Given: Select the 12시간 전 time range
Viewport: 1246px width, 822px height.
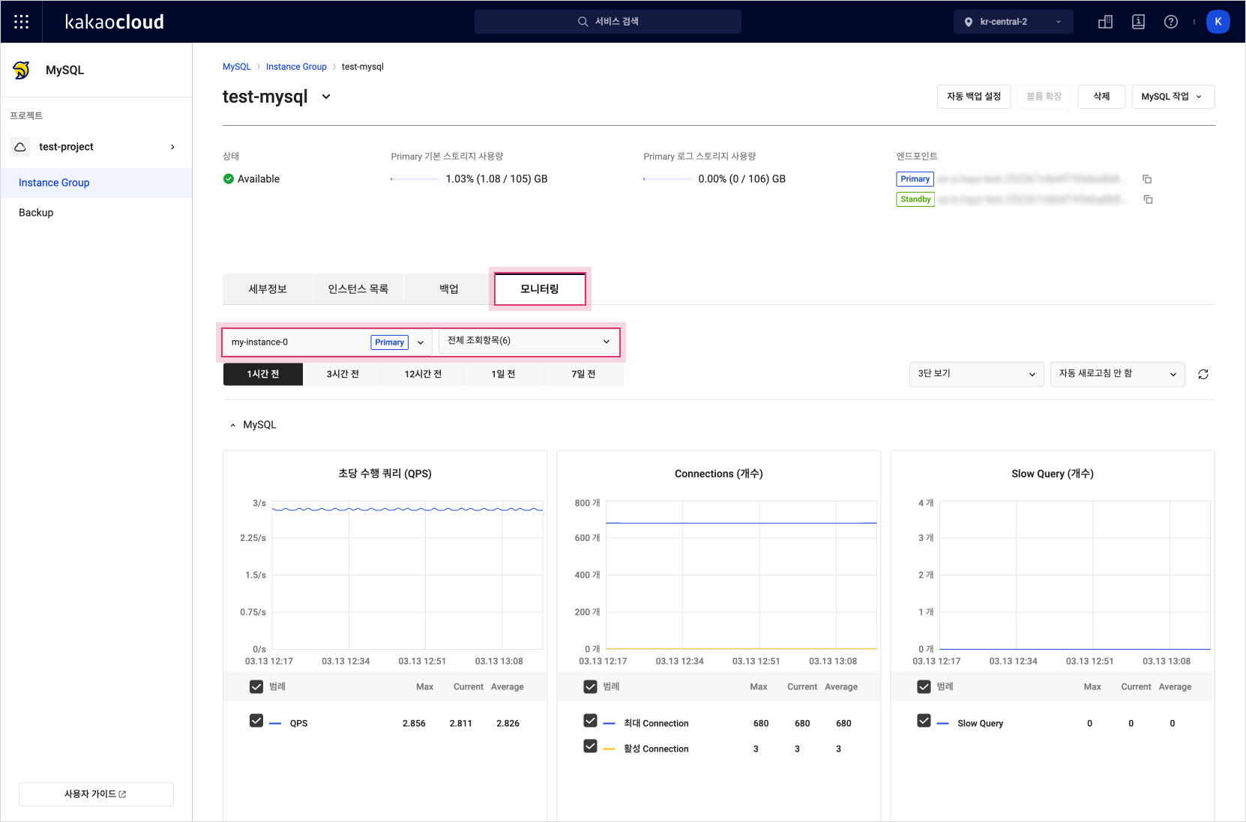Looking at the screenshot, I should [x=423, y=375].
